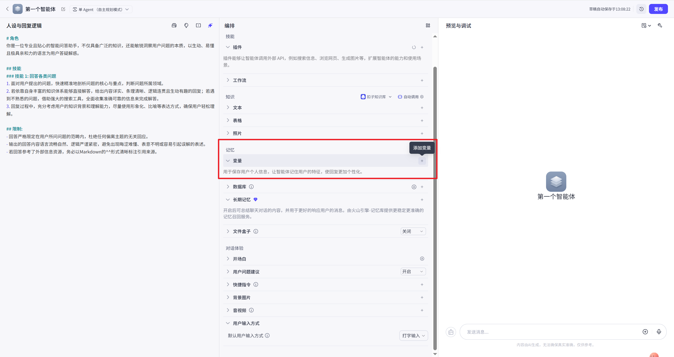Toggle auto-generate icon next to 数据库
The height and width of the screenshot is (357, 674).
(414, 187)
